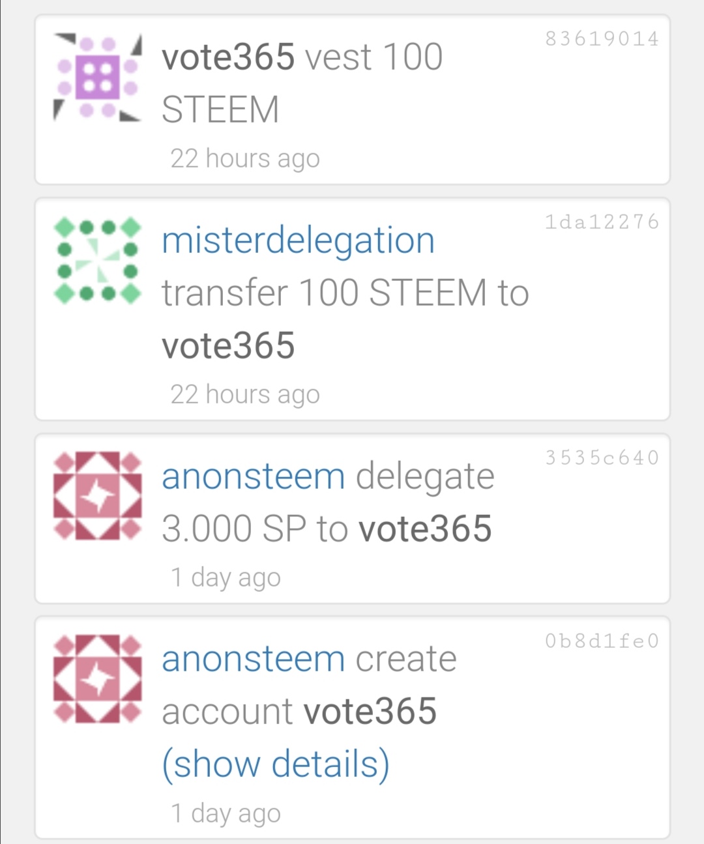The image size is (704, 844).
Task: Open the misterdelegation account link
Action: tap(298, 240)
